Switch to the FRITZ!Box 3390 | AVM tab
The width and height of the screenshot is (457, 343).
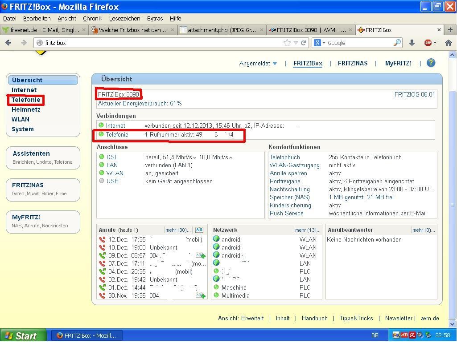310,30
